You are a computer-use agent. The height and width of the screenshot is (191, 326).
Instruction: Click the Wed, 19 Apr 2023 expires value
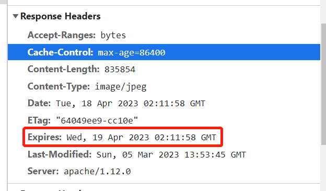coord(142,138)
